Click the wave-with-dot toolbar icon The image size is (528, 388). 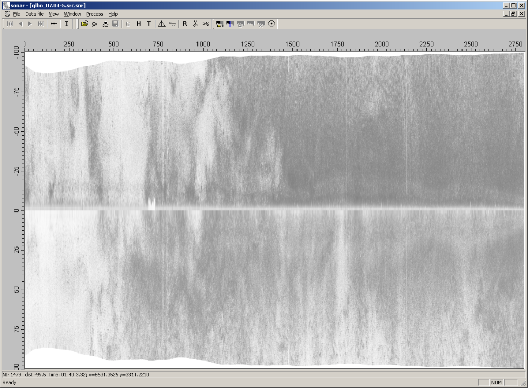tap(105, 24)
